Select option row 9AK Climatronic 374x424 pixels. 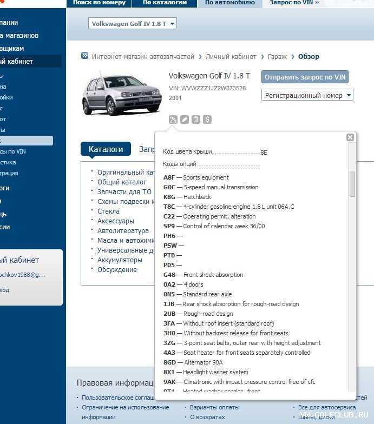pos(239,382)
